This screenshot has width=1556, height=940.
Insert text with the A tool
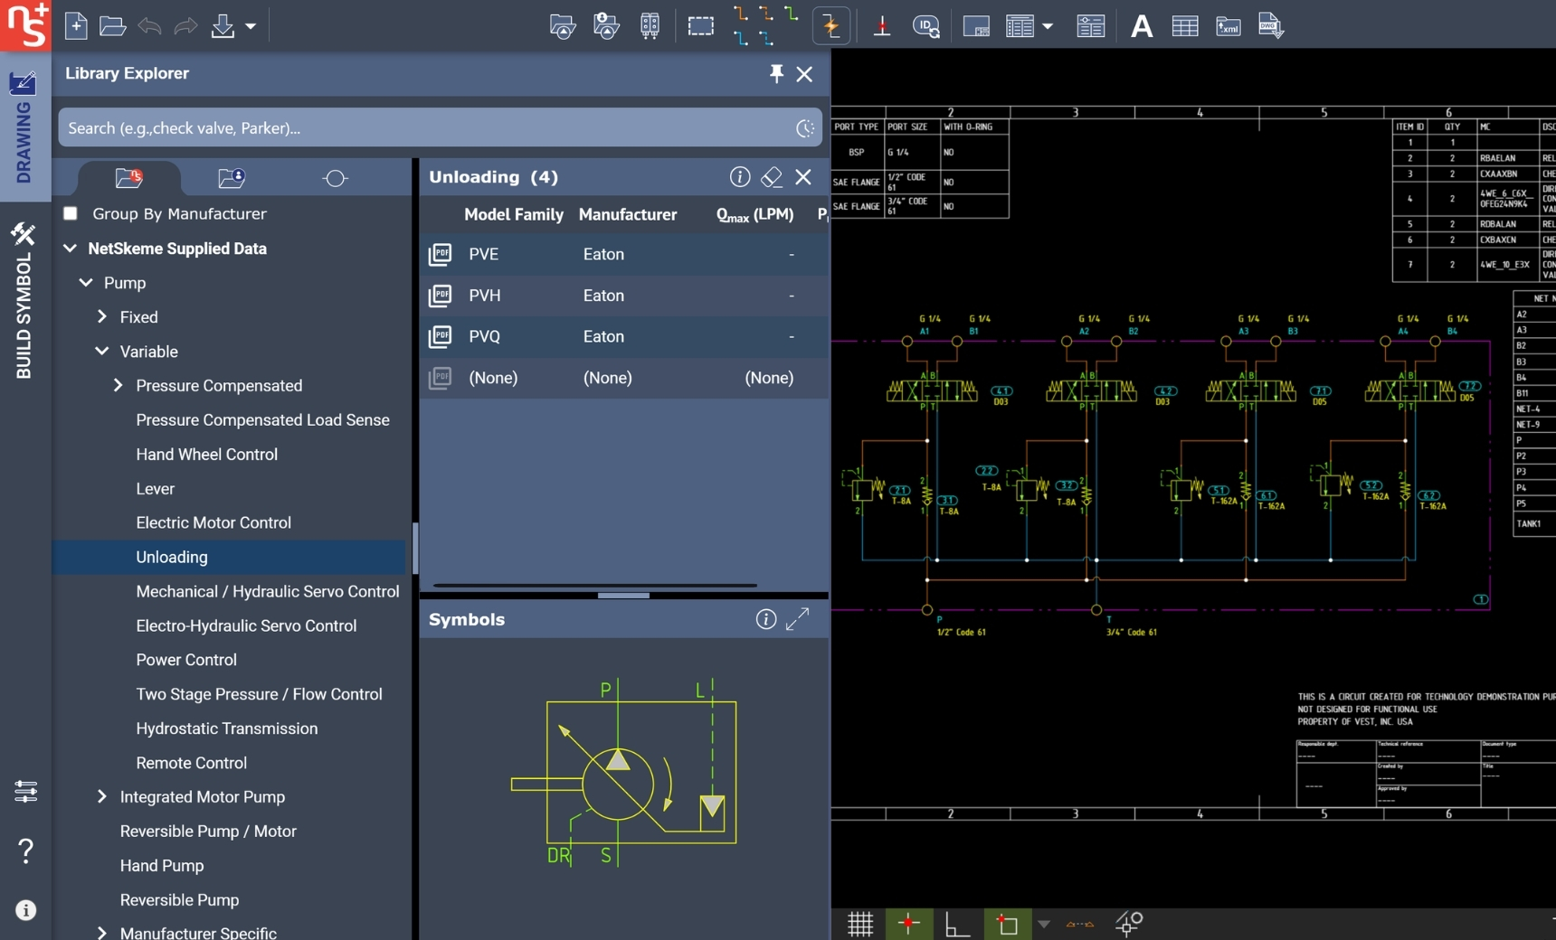[x=1142, y=26]
